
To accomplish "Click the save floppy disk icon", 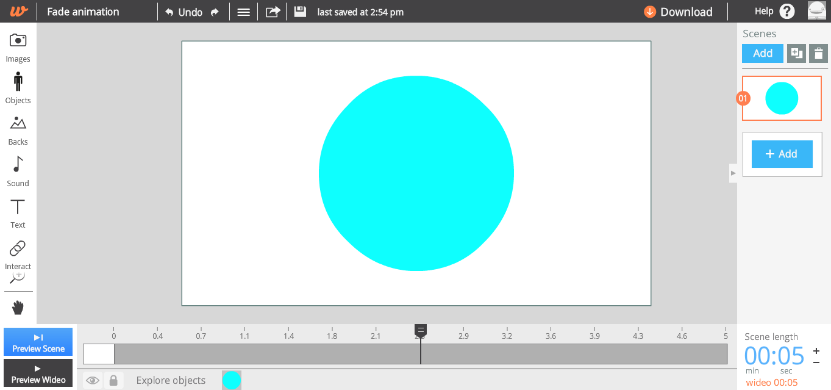I will click(300, 12).
